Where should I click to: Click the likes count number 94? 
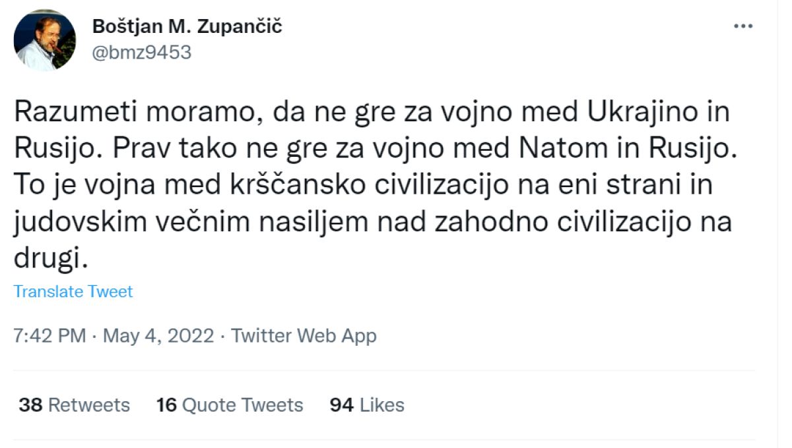tap(342, 405)
